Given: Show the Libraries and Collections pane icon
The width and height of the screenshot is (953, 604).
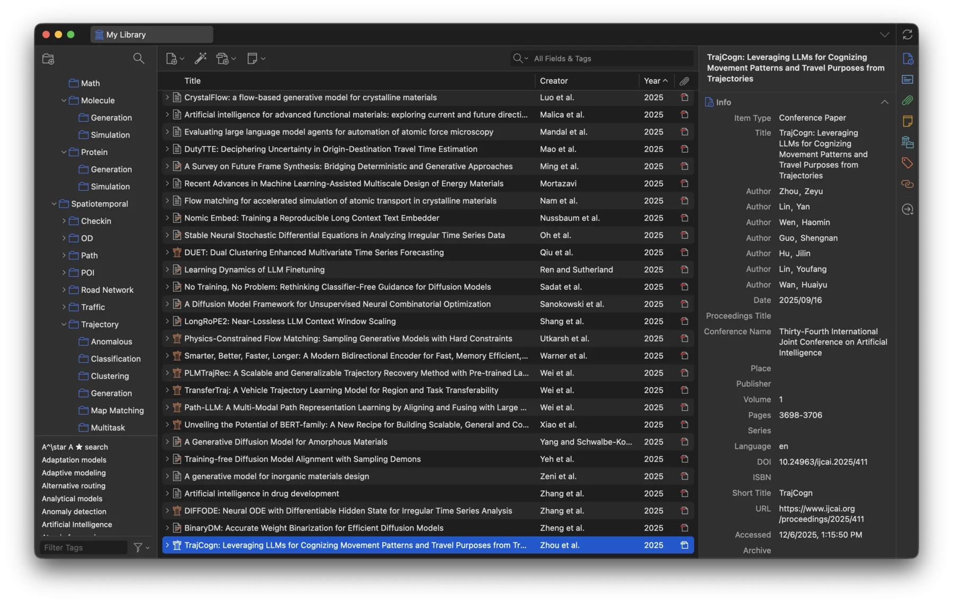Looking at the screenshot, I should pos(907,142).
